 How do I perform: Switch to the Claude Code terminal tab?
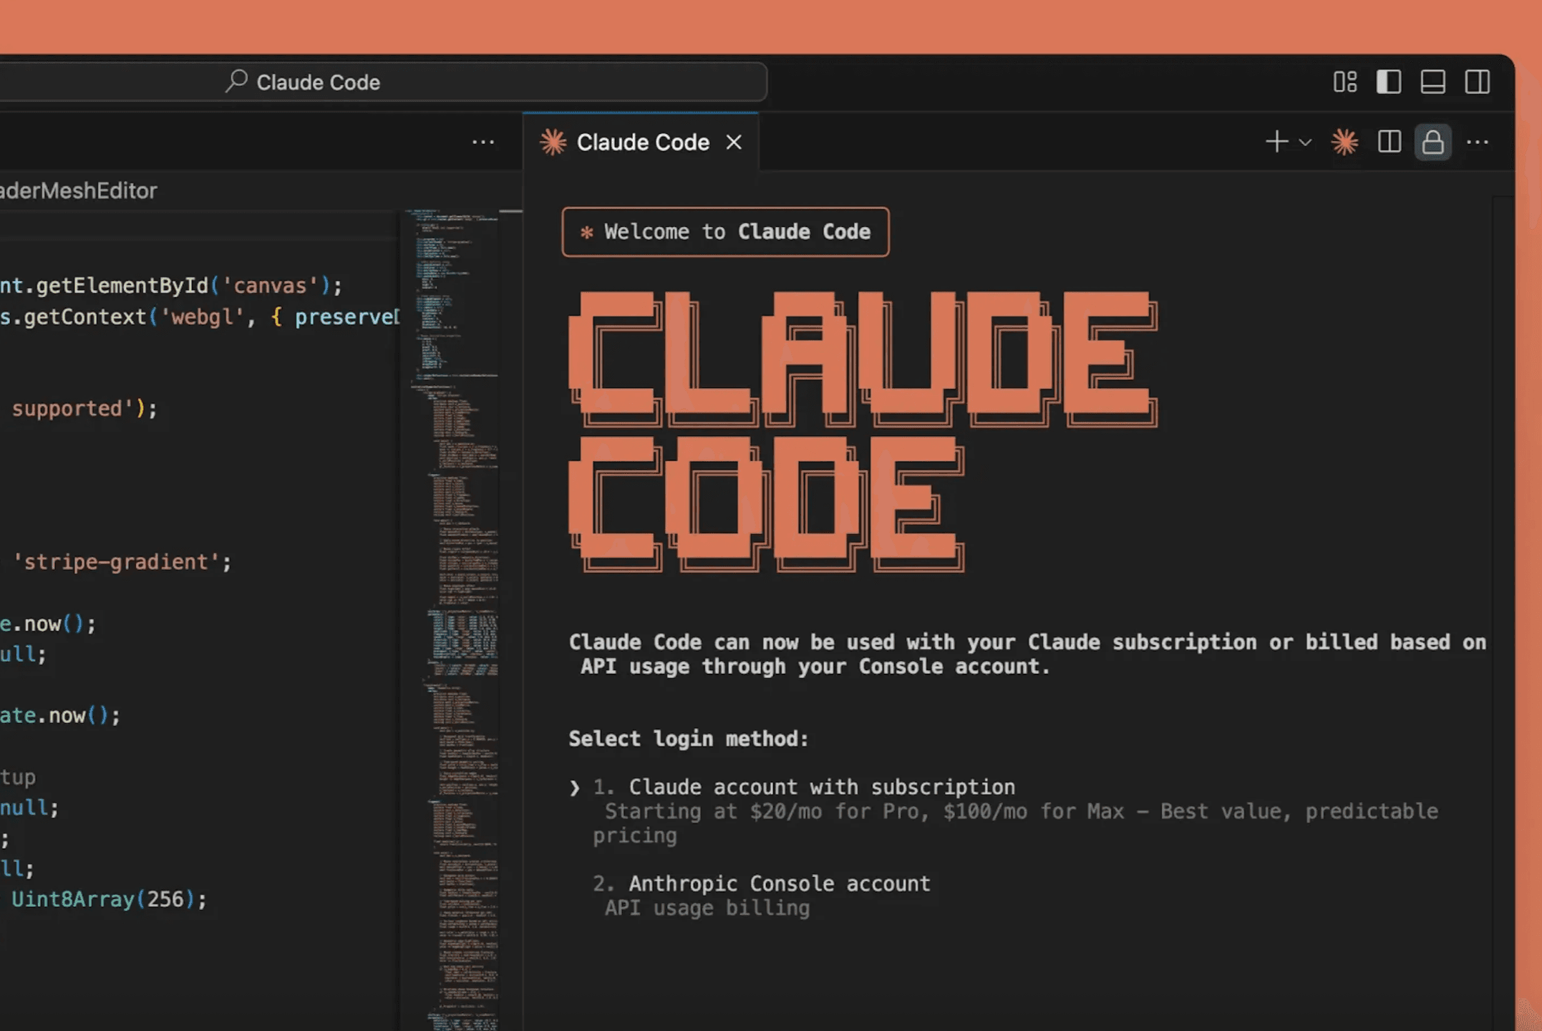(x=642, y=142)
